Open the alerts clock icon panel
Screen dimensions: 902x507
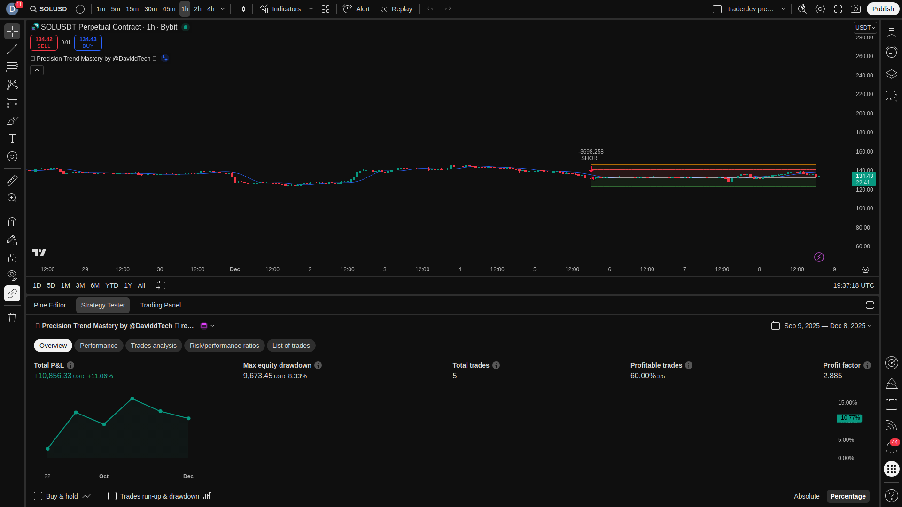point(891,52)
